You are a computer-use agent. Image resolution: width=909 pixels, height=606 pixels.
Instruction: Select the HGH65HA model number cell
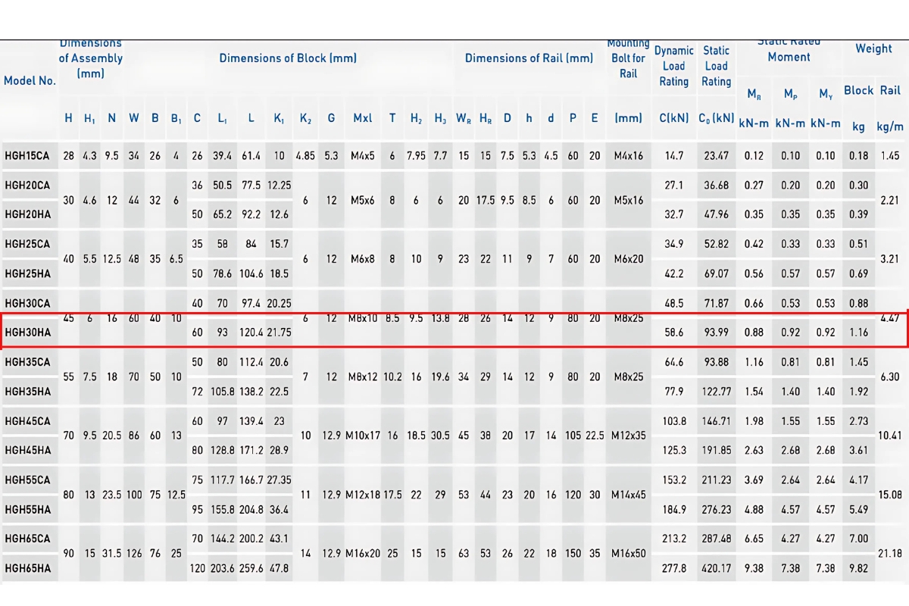pyautogui.click(x=27, y=568)
